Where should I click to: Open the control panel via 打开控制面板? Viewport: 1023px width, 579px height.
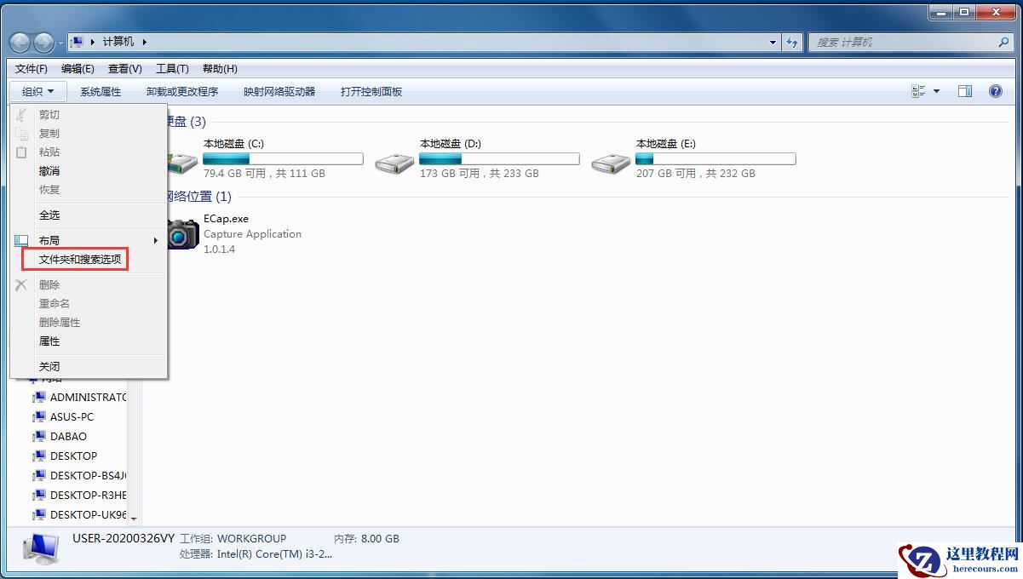point(371,91)
